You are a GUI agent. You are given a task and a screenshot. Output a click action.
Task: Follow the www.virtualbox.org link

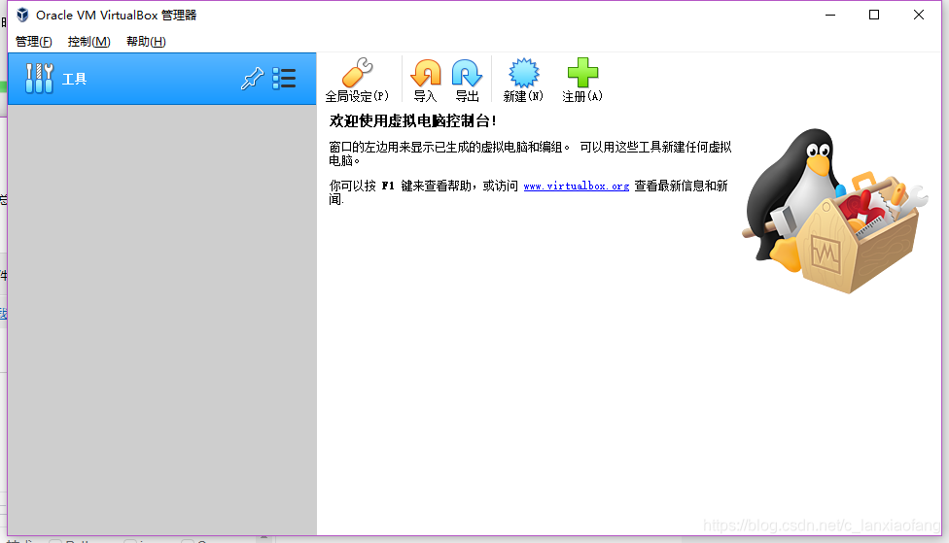tap(577, 187)
